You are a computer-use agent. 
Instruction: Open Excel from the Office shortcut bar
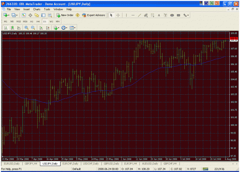coord(212,3)
